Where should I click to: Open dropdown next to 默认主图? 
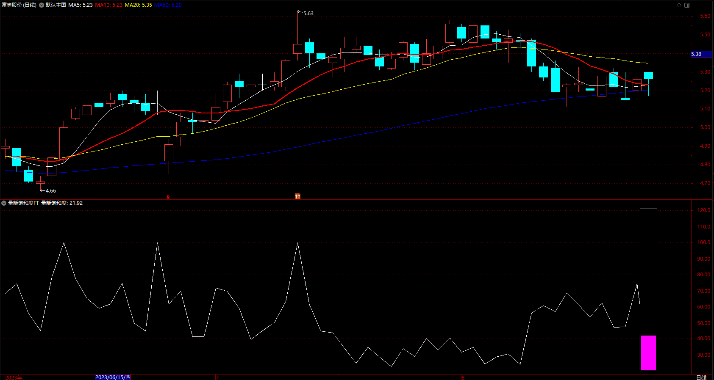pos(42,5)
